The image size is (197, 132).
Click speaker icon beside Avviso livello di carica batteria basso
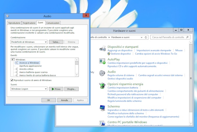coord(17,75)
